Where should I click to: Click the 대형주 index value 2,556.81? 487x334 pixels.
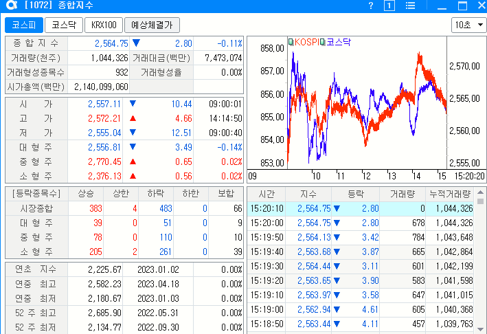[x=104, y=147]
